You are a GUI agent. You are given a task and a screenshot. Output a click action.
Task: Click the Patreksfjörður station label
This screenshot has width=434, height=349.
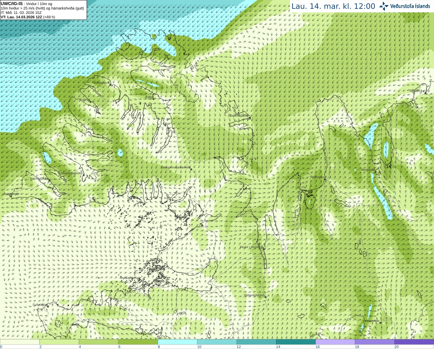coord(39,178)
